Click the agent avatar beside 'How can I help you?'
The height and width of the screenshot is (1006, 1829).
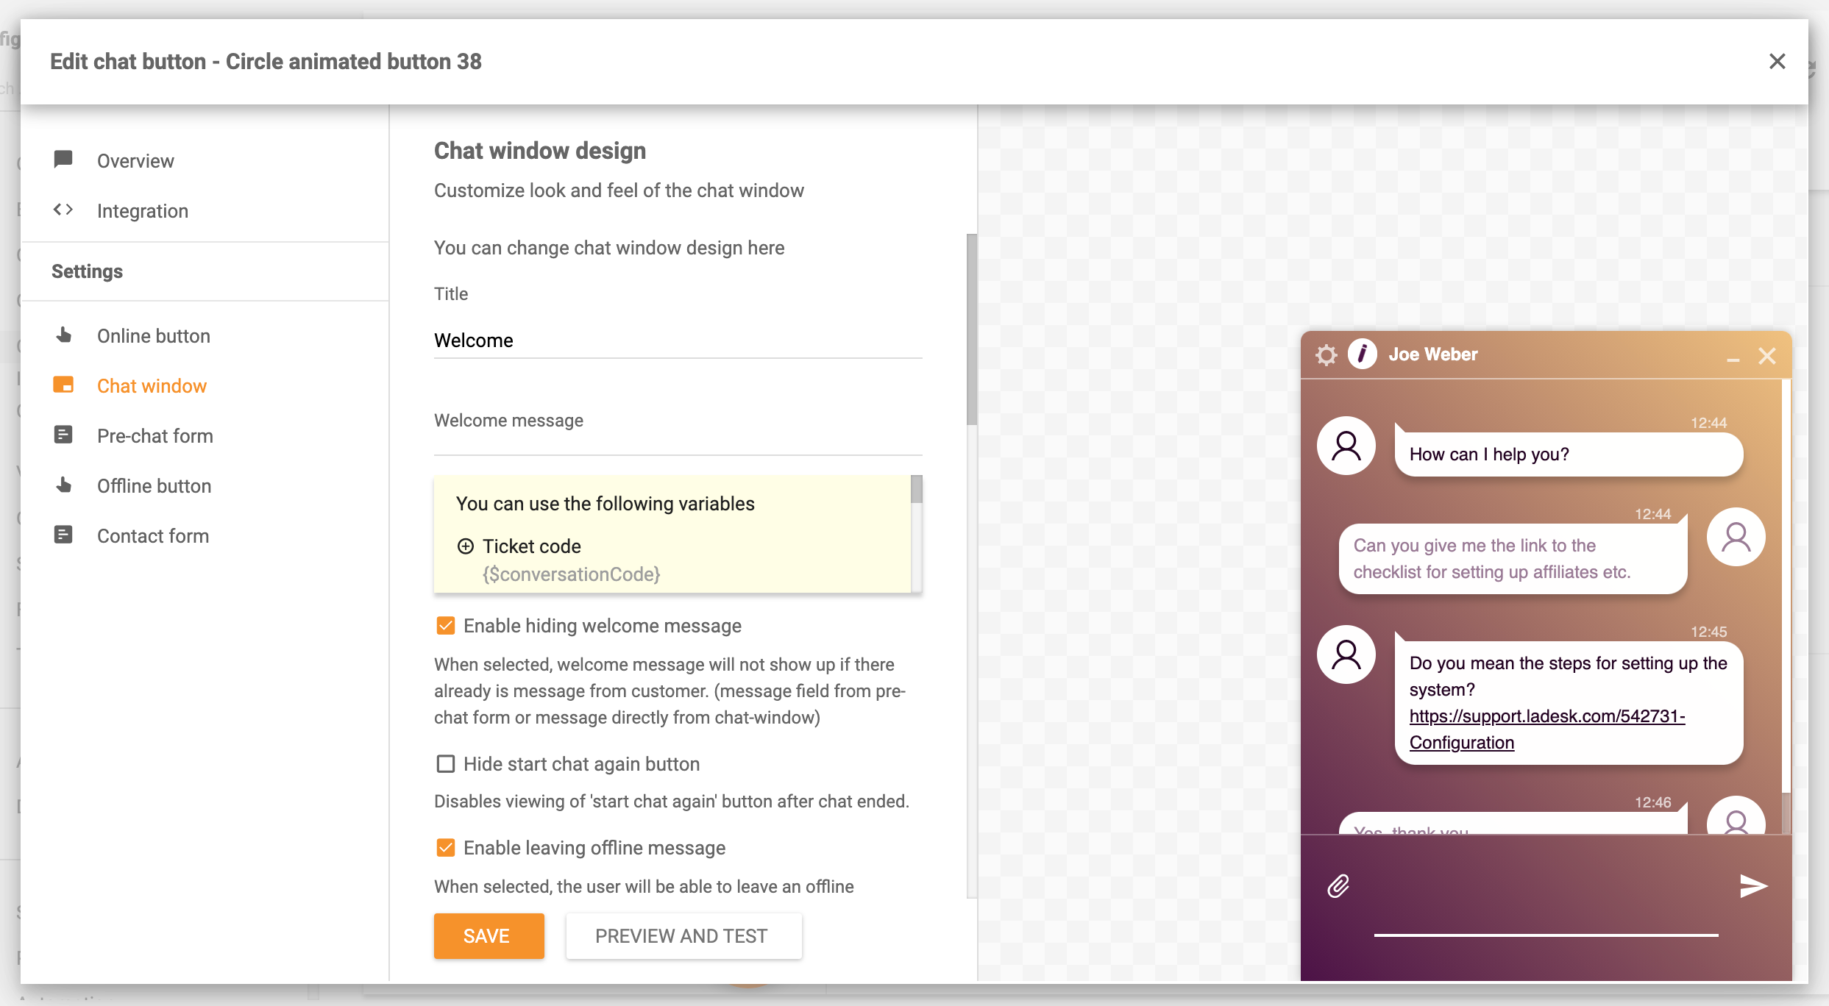(1346, 446)
